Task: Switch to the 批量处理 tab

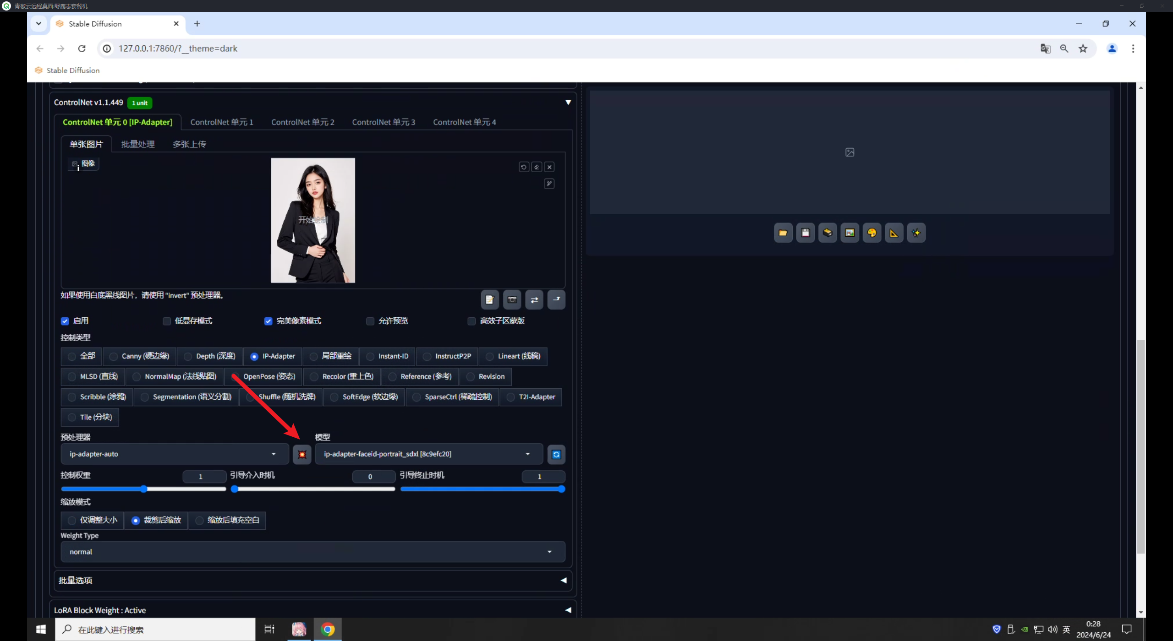Action: pyautogui.click(x=137, y=144)
